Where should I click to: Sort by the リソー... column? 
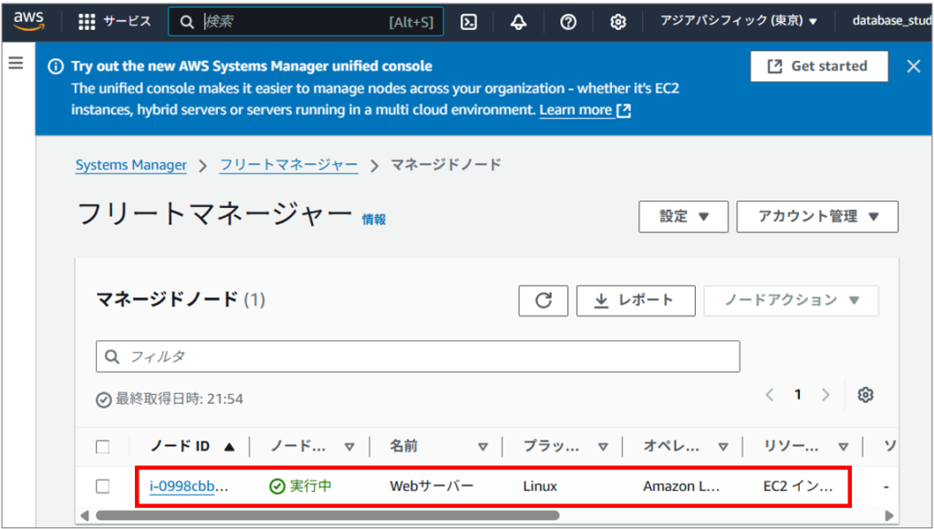[806, 446]
